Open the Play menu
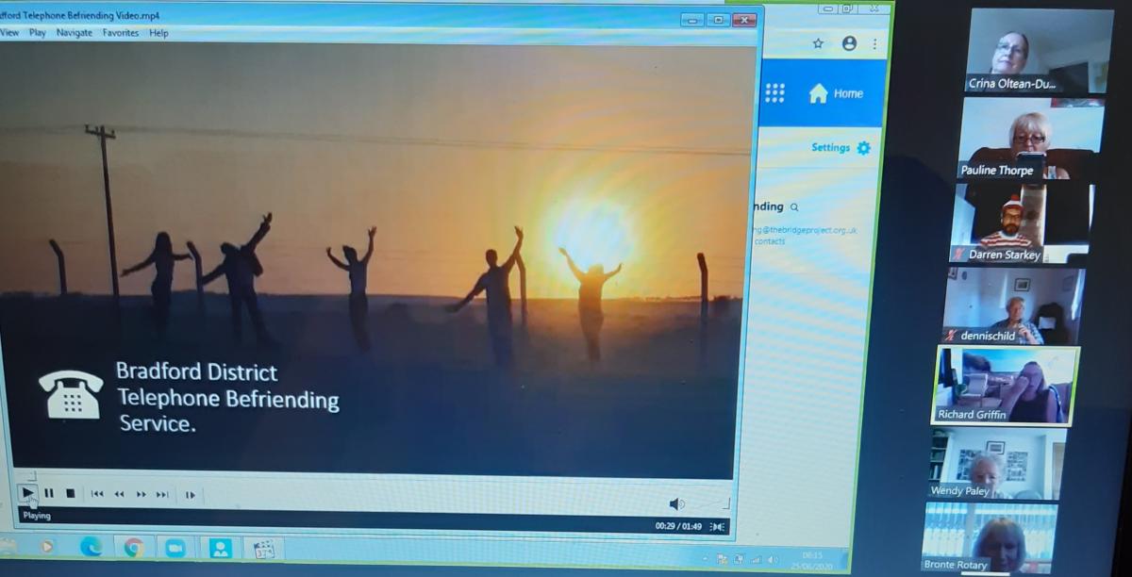Viewport: 1132px width, 577px height. pyautogui.click(x=37, y=33)
